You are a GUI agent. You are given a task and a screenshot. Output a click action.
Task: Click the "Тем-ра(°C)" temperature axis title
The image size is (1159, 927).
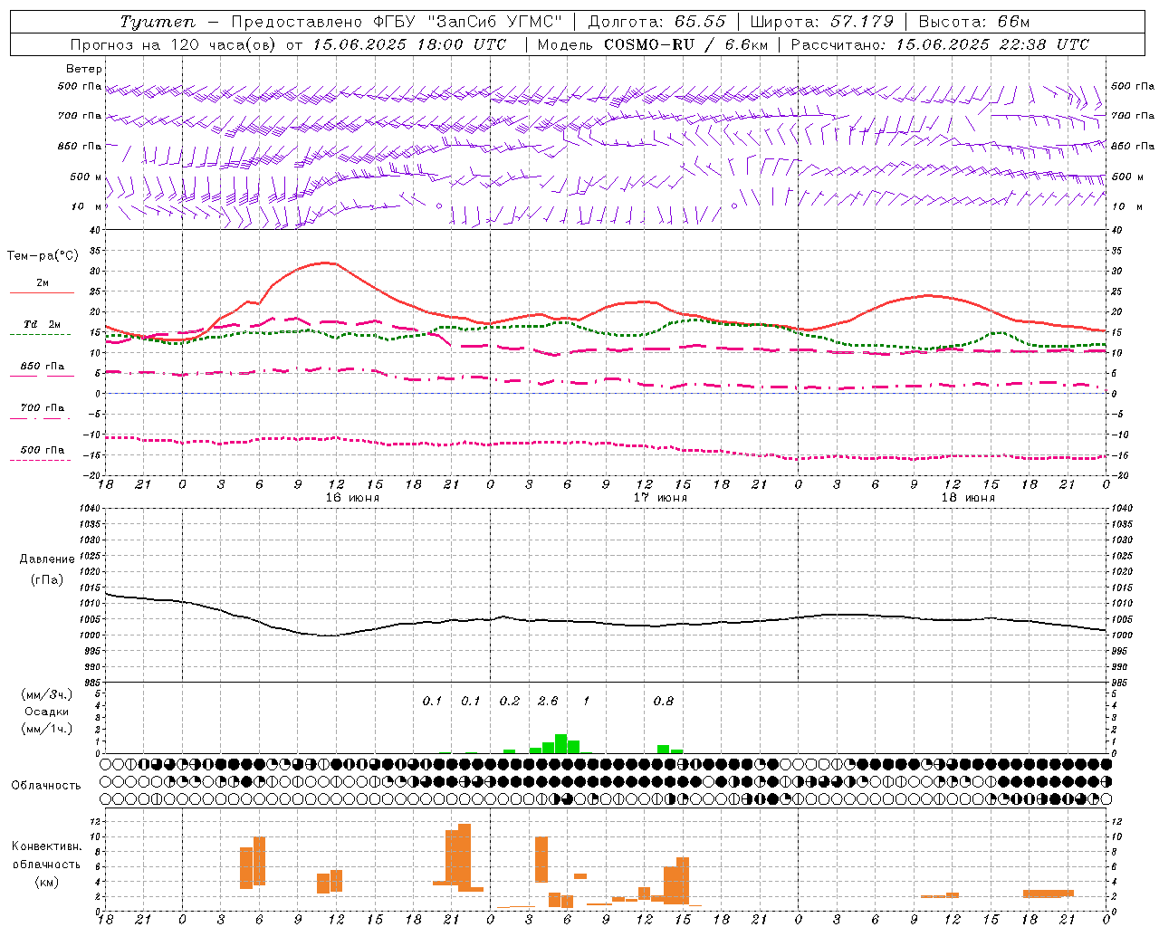[43, 256]
